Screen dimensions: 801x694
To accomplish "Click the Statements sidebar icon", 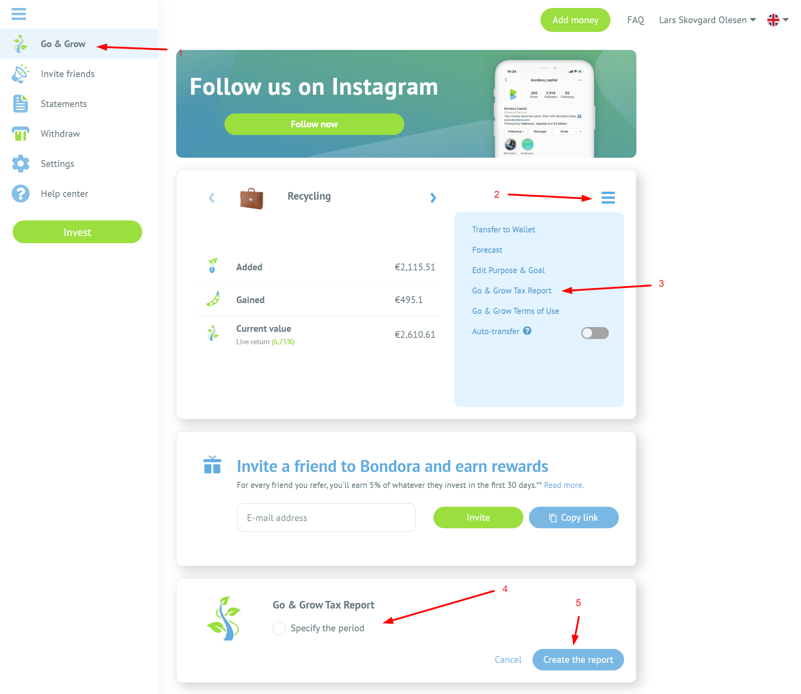I will click(20, 103).
